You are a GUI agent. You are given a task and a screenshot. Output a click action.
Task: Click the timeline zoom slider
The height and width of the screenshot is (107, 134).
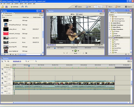pyautogui.click(x=31, y=61)
